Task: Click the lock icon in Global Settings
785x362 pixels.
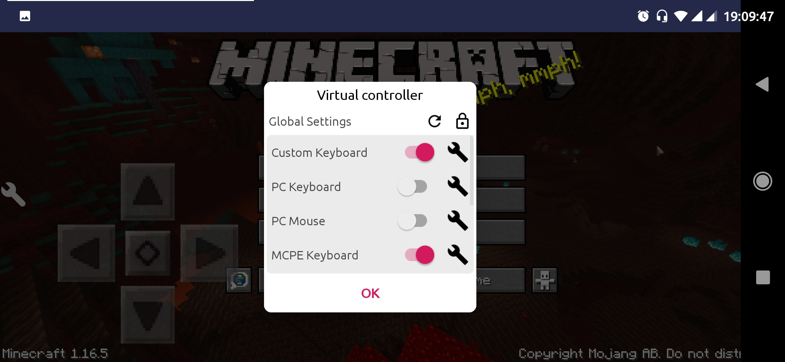Action: pos(461,121)
